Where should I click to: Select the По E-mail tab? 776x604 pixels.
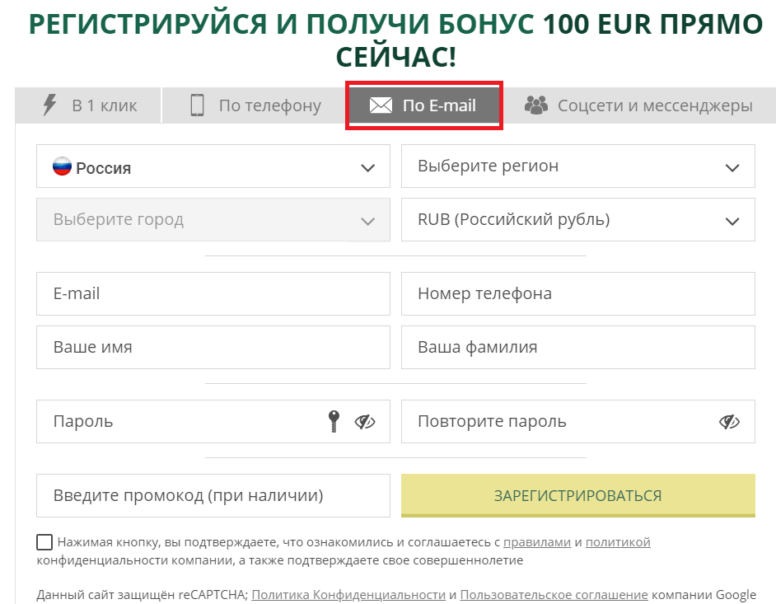pyautogui.click(x=424, y=105)
